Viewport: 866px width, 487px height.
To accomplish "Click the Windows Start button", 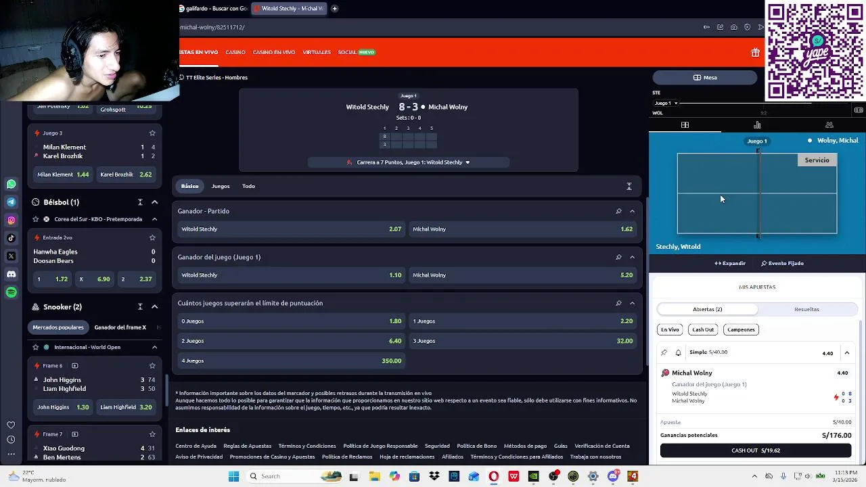I will [233, 476].
